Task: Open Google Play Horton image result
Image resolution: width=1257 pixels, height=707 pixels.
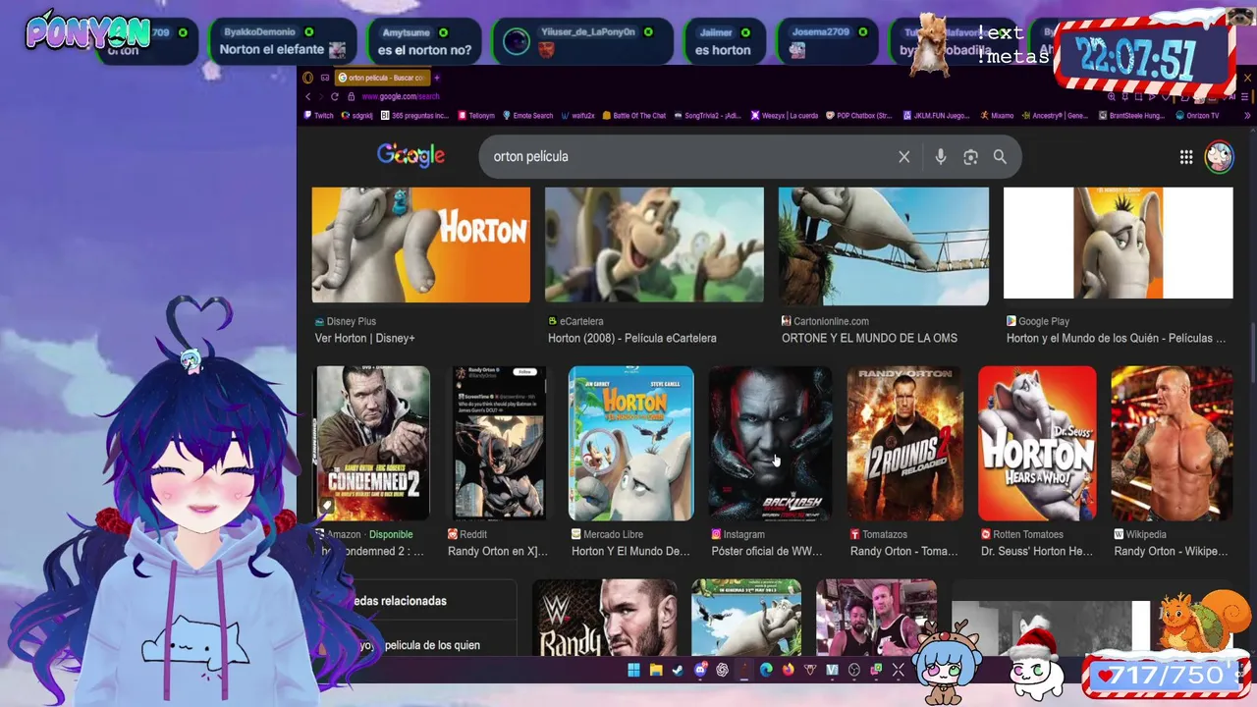Action: pos(1118,244)
